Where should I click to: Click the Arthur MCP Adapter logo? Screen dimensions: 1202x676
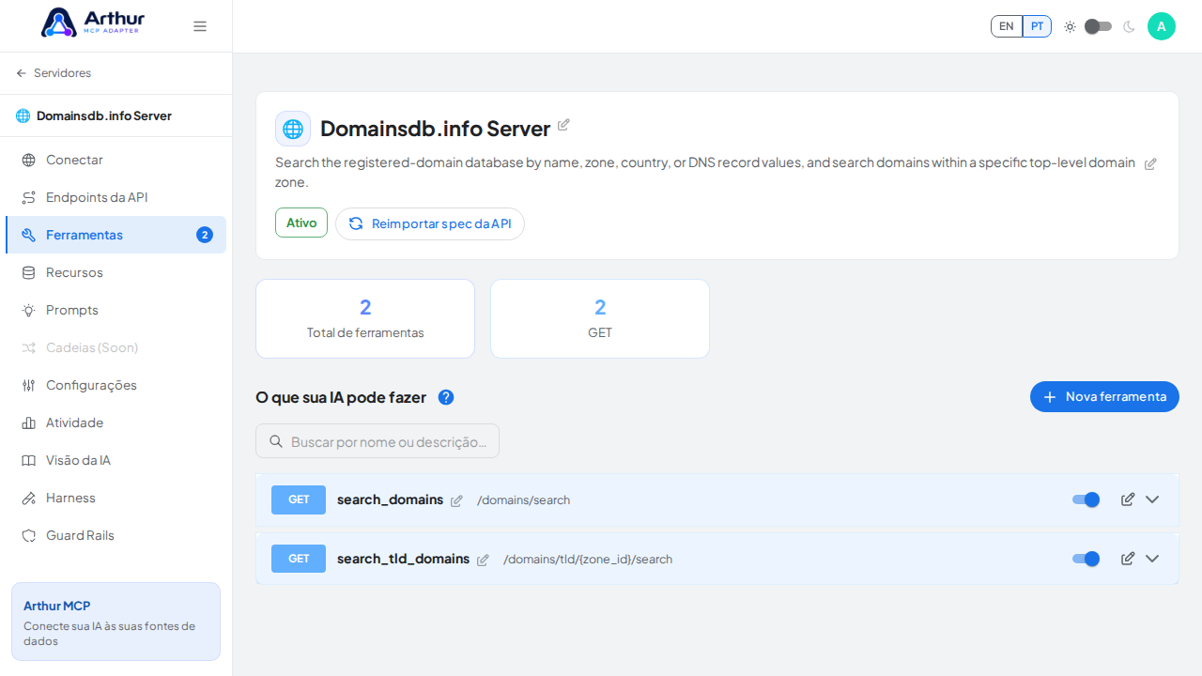(x=93, y=23)
